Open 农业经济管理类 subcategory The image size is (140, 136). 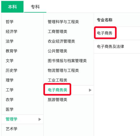coord(61,41)
